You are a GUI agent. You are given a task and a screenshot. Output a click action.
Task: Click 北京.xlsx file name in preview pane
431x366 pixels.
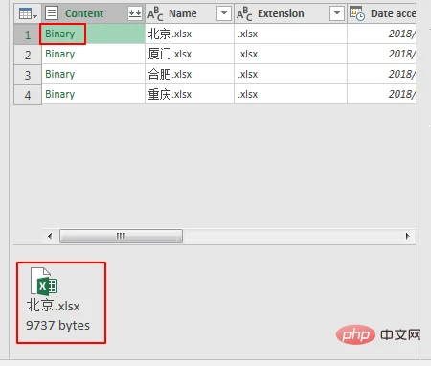pos(53,306)
